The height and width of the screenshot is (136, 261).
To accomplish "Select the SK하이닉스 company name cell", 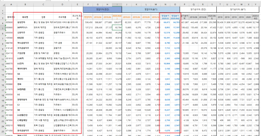I will pos(25,27).
